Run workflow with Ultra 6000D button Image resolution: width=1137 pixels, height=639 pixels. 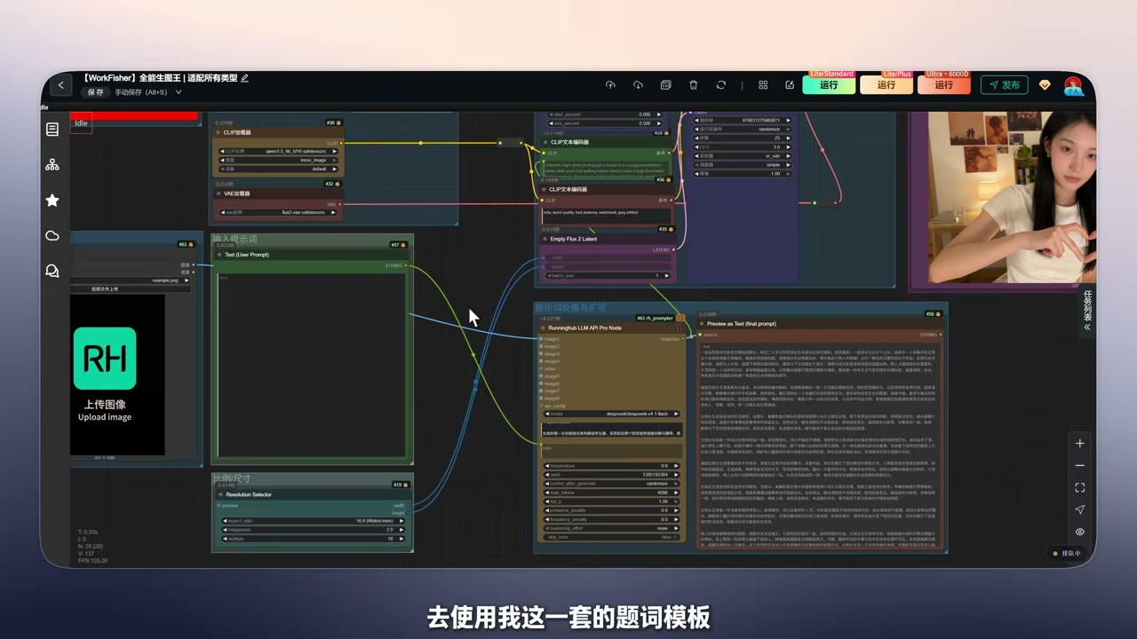[944, 85]
